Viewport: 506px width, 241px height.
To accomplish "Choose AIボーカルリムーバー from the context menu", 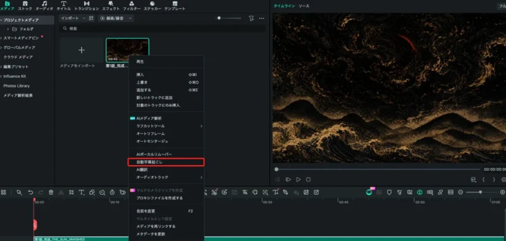I will click(x=166, y=154).
